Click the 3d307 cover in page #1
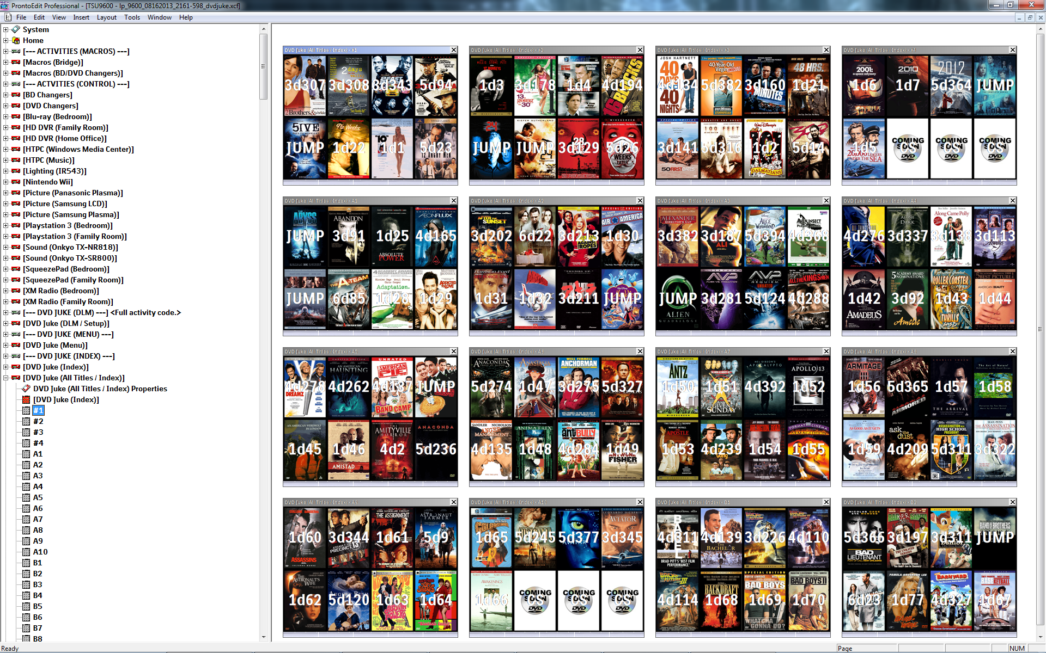Viewport: 1046px width, 653px height. 305,85
